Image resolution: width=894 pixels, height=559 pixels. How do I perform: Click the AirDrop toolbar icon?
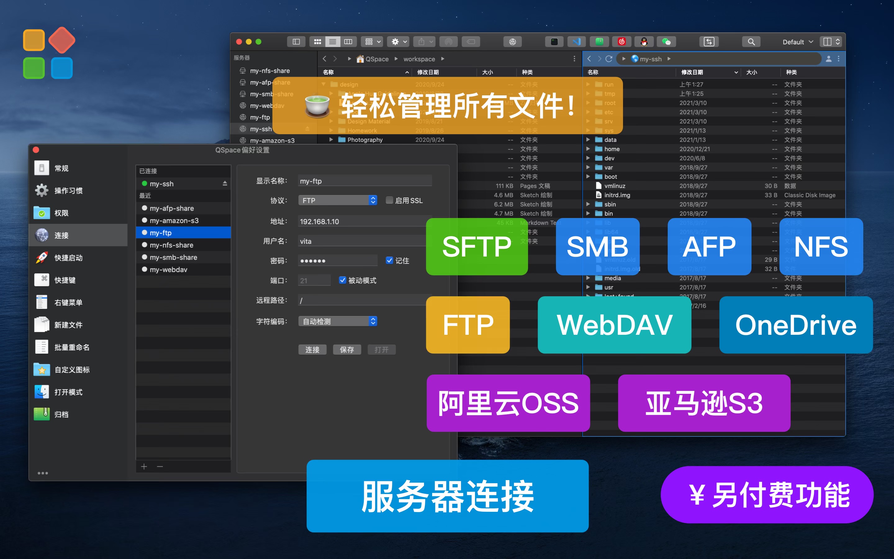449,42
